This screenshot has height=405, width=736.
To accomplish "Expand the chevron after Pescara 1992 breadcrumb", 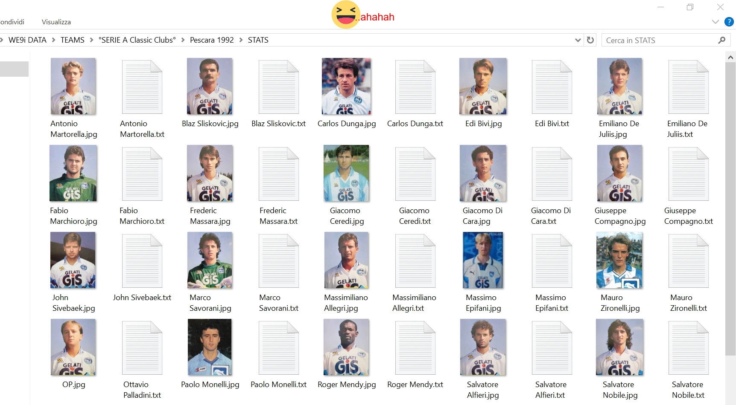I will (x=241, y=40).
